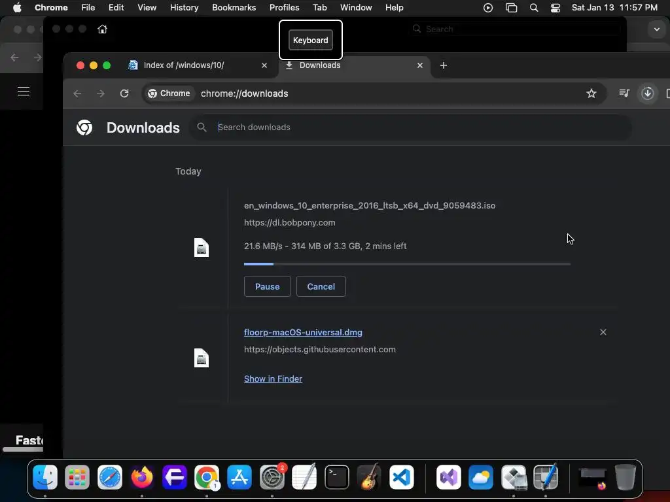Open Visual Studio from the Dock
The width and height of the screenshot is (670, 502).
tap(448, 477)
